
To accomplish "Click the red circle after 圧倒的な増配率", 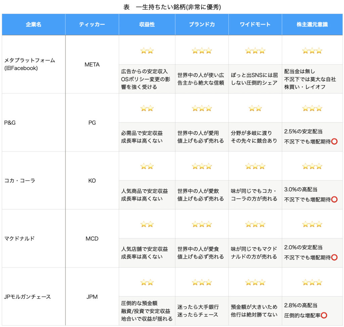I will pos(324,315).
